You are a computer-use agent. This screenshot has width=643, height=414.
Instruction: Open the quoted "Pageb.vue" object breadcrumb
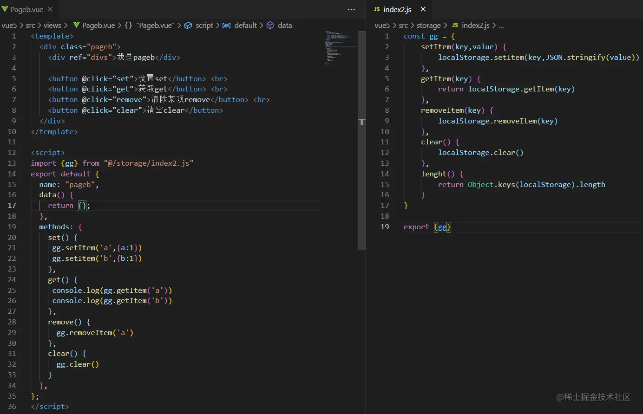click(x=155, y=26)
